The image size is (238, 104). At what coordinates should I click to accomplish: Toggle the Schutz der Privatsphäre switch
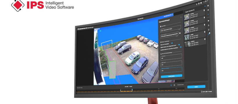(x=172, y=43)
